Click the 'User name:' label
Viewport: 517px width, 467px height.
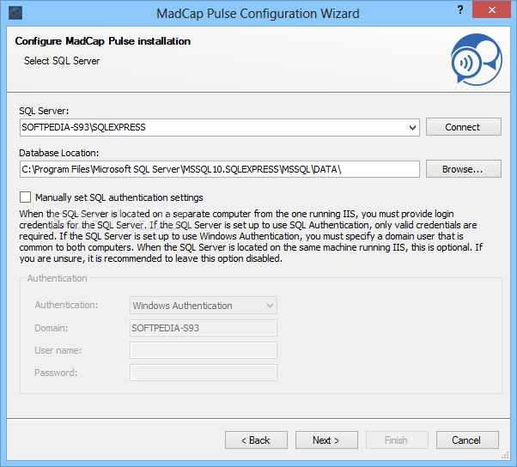point(58,350)
